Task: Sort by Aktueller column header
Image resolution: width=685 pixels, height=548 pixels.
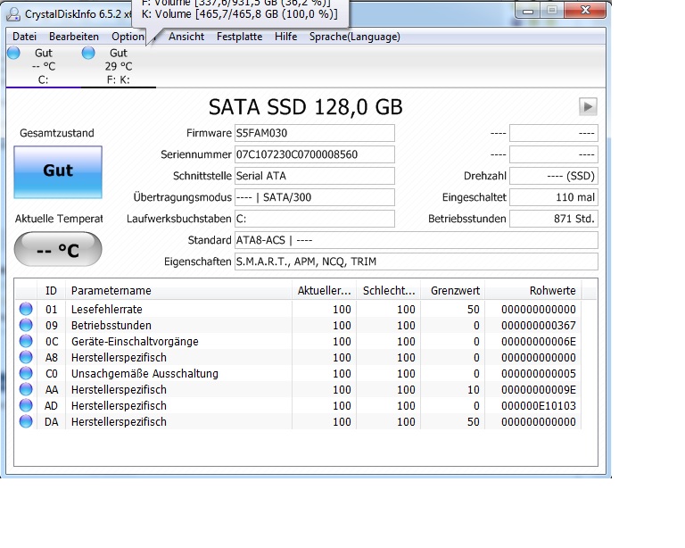Action: (x=324, y=291)
